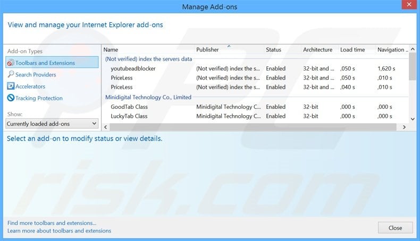Open the Currently loaded add-ons dropdown

click(52, 124)
